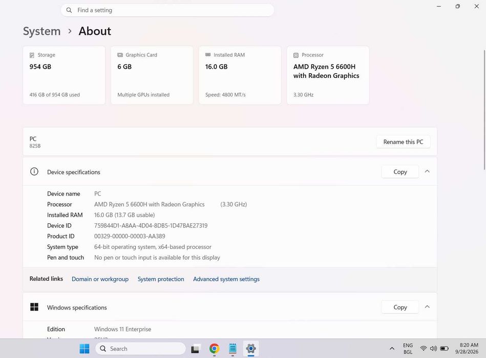Open the Windows Start menu

tap(84, 349)
